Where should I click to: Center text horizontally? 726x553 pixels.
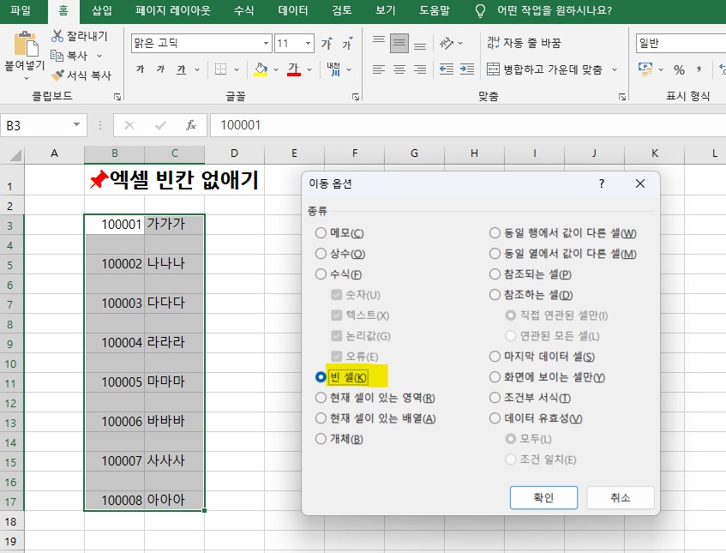(x=399, y=69)
